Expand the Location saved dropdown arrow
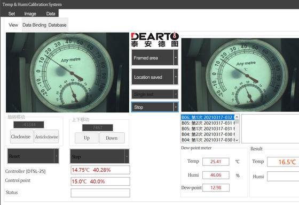Viewport: 299px width, 205px height. tap(176, 77)
